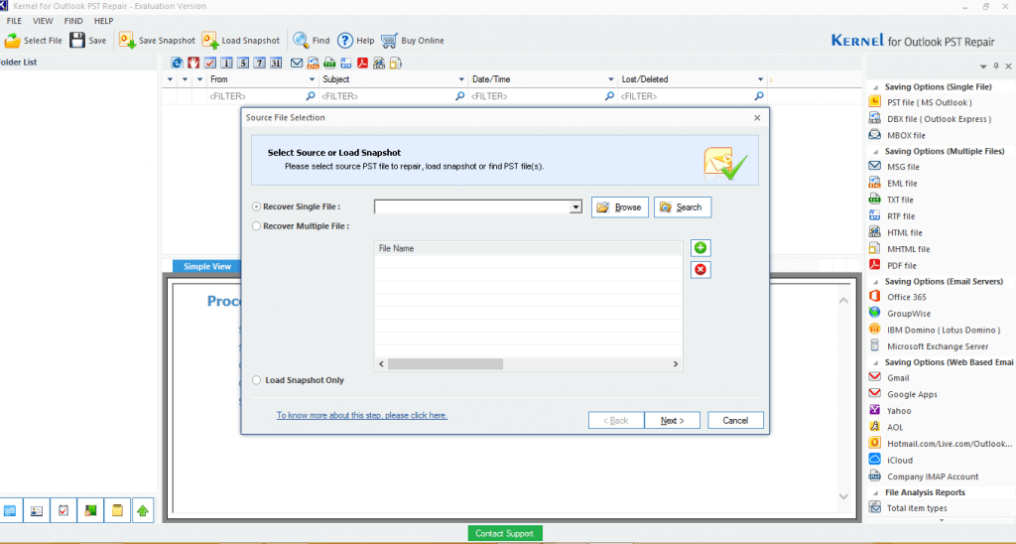Open the Tasks clipboard icon in bottom bar
The image size is (1016, 544).
[63, 511]
